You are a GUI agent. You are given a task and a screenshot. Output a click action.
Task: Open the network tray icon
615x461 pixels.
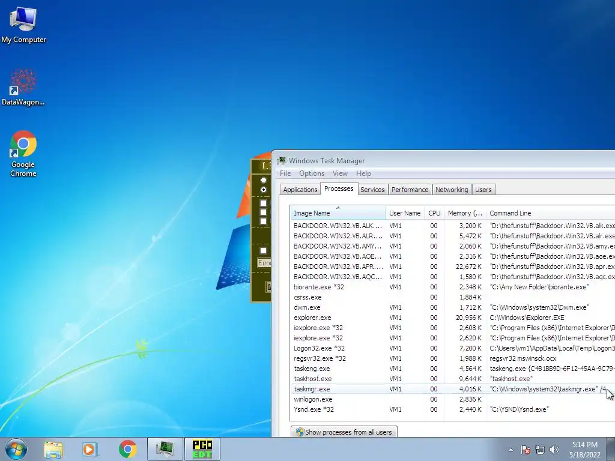(540, 450)
